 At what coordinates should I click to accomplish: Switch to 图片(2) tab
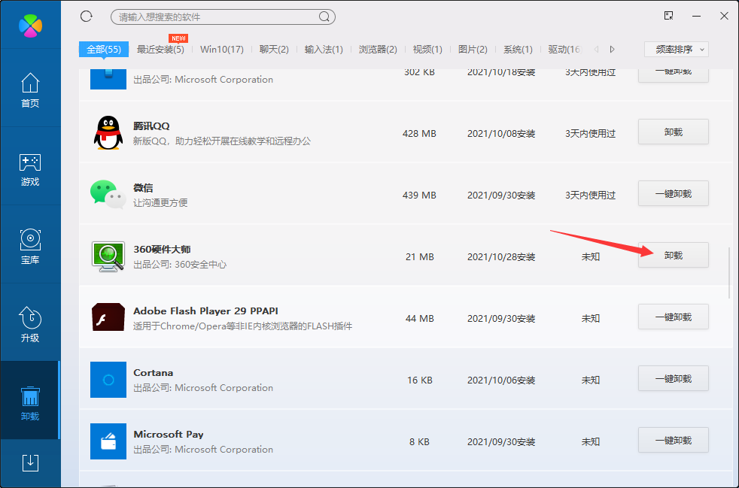[473, 50]
